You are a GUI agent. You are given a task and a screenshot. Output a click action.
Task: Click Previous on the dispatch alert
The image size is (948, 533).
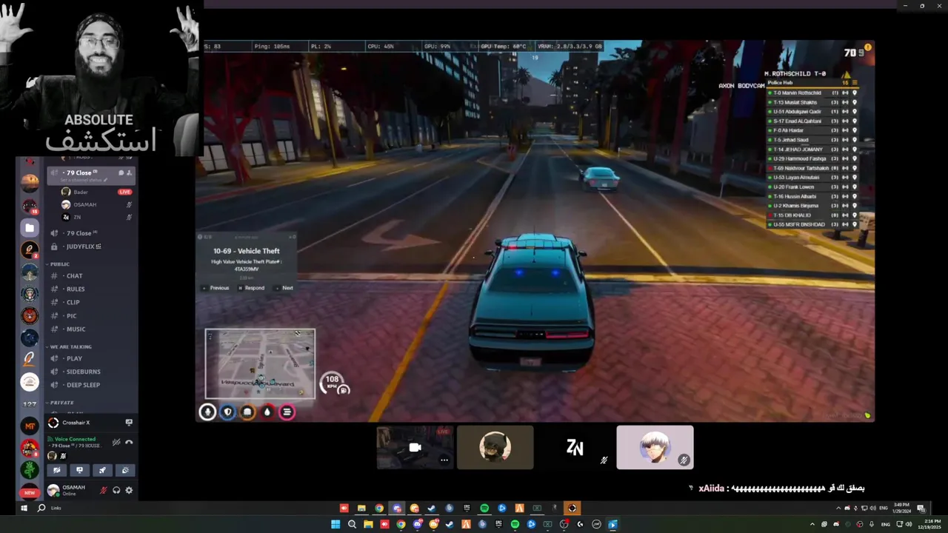(x=216, y=288)
